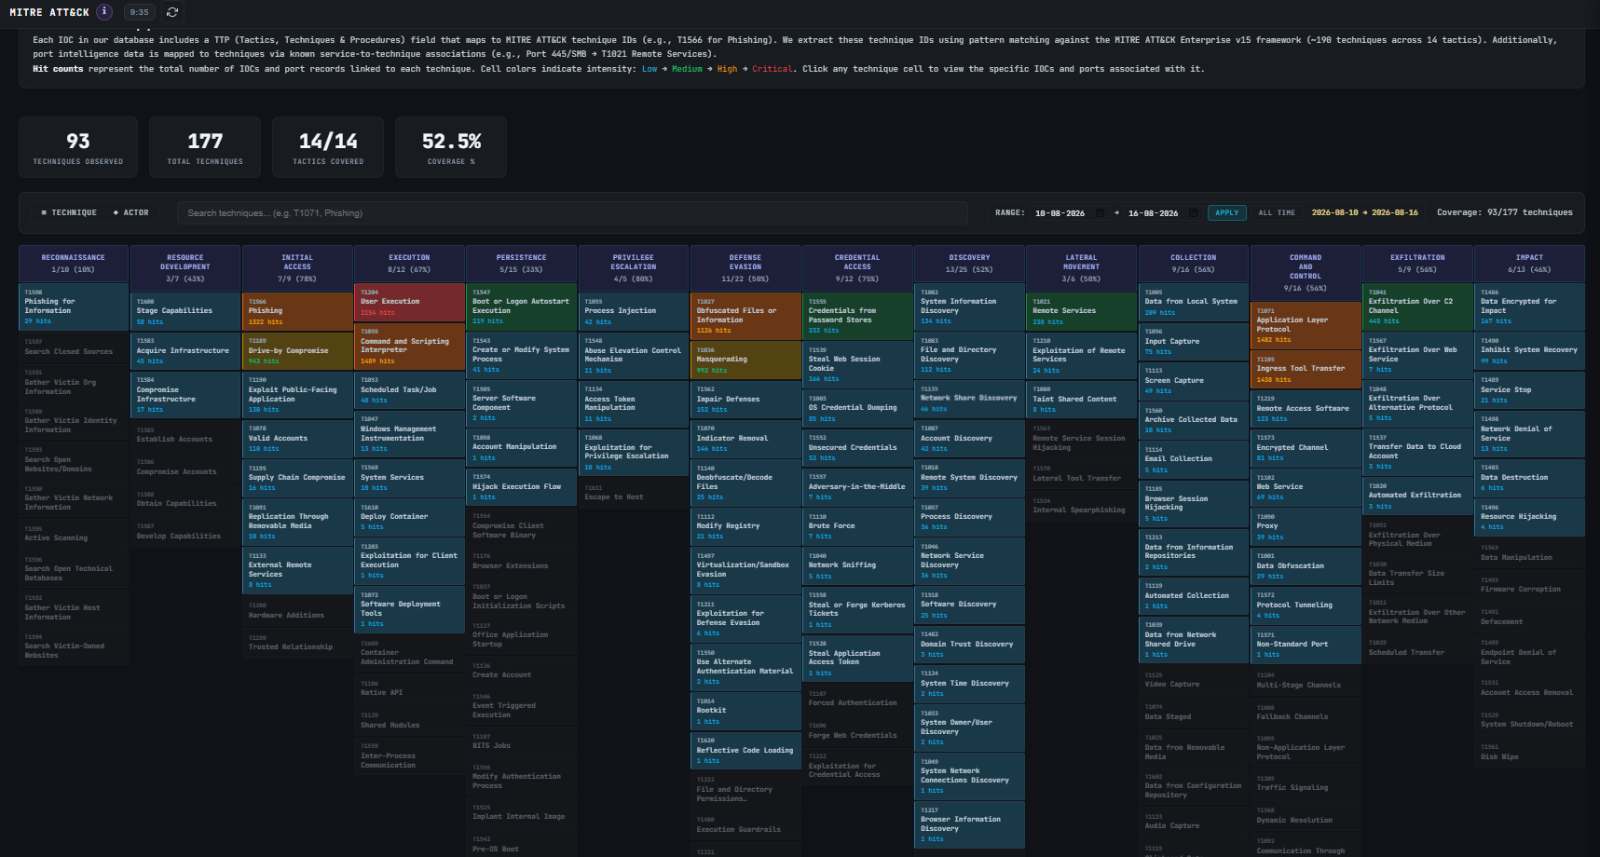Click the Search techniques input field
This screenshot has height=857, width=1600.
tap(572, 213)
